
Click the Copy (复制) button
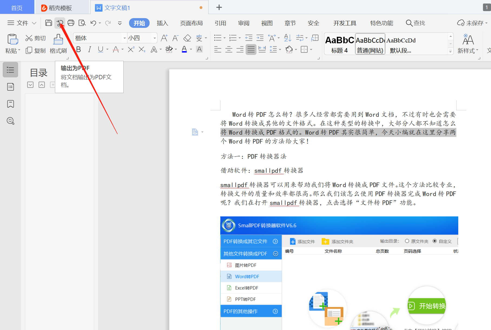36,51
